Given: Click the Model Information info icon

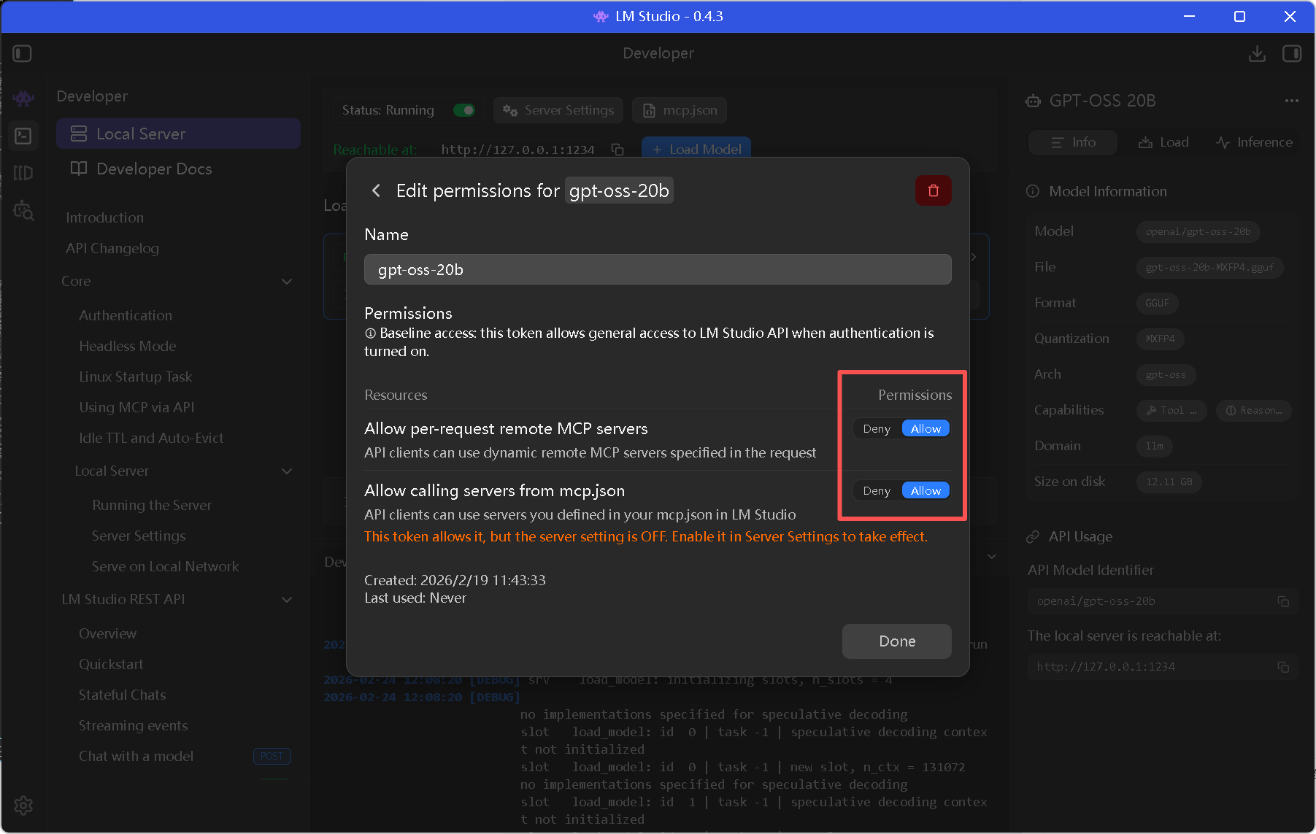Looking at the screenshot, I should pyautogui.click(x=1033, y=191).
